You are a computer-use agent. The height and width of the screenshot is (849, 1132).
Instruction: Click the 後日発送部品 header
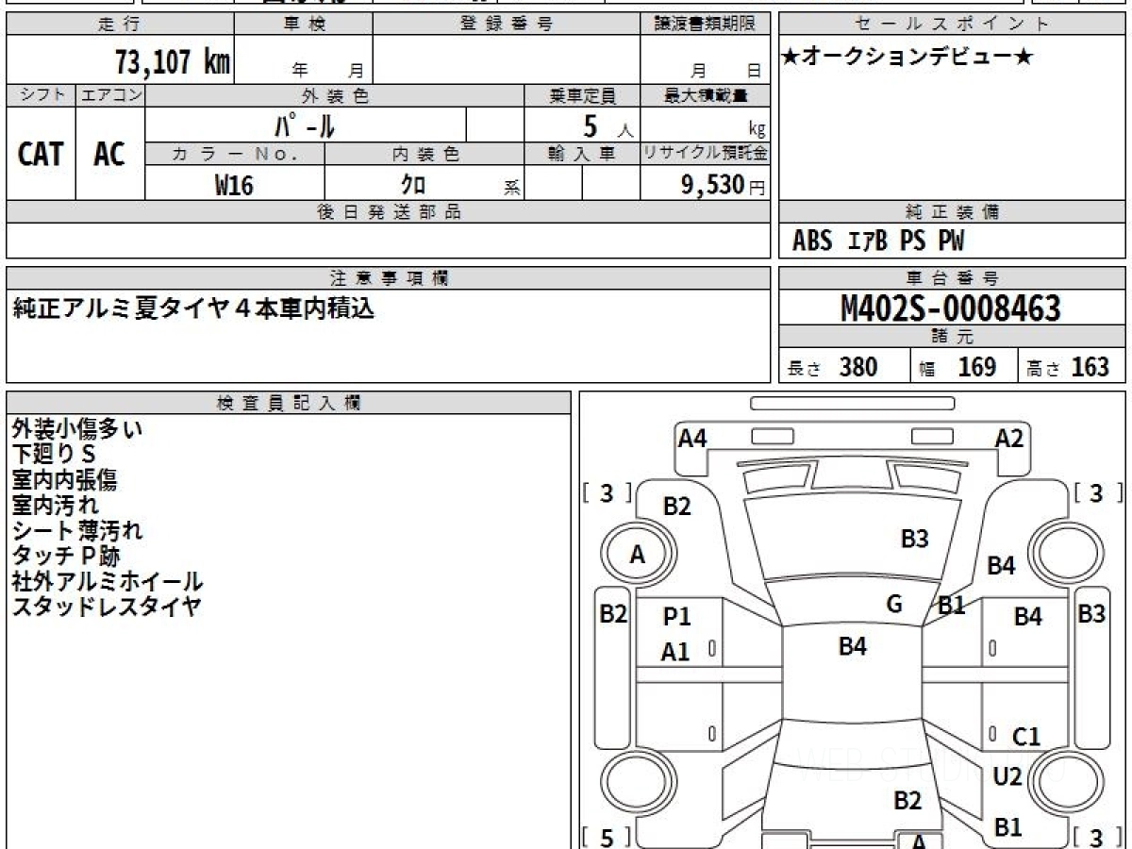point(388,212)
